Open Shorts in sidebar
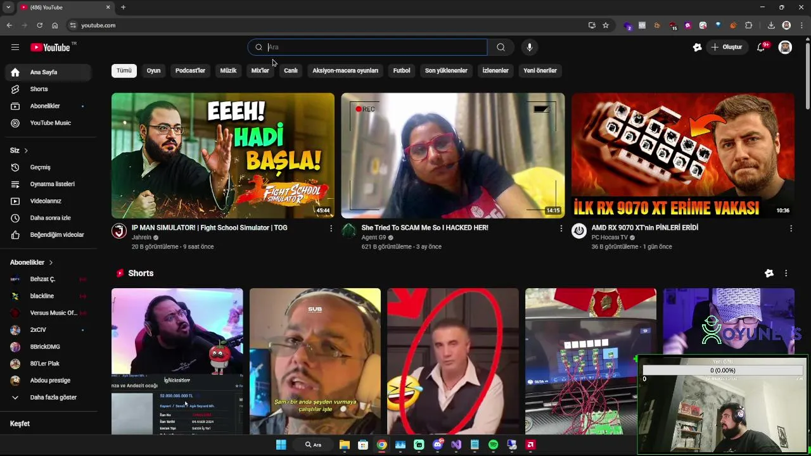 (x=48, y=89)
